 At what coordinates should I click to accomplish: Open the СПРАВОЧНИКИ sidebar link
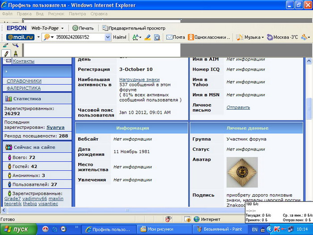pos(24,81)
